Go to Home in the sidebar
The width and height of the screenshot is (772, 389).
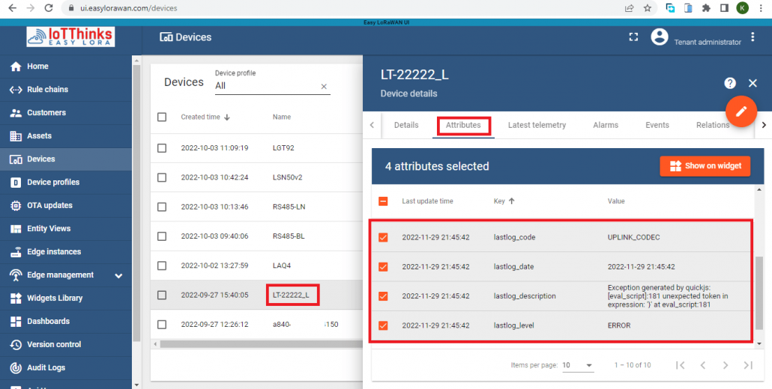[66, 67]
